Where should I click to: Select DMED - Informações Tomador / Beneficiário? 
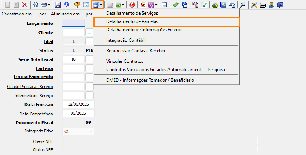[166, 80]
